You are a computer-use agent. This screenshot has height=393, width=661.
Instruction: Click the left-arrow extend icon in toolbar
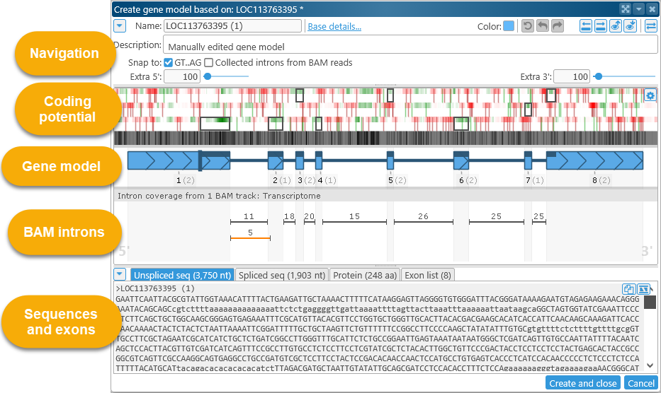pos(586,26)
